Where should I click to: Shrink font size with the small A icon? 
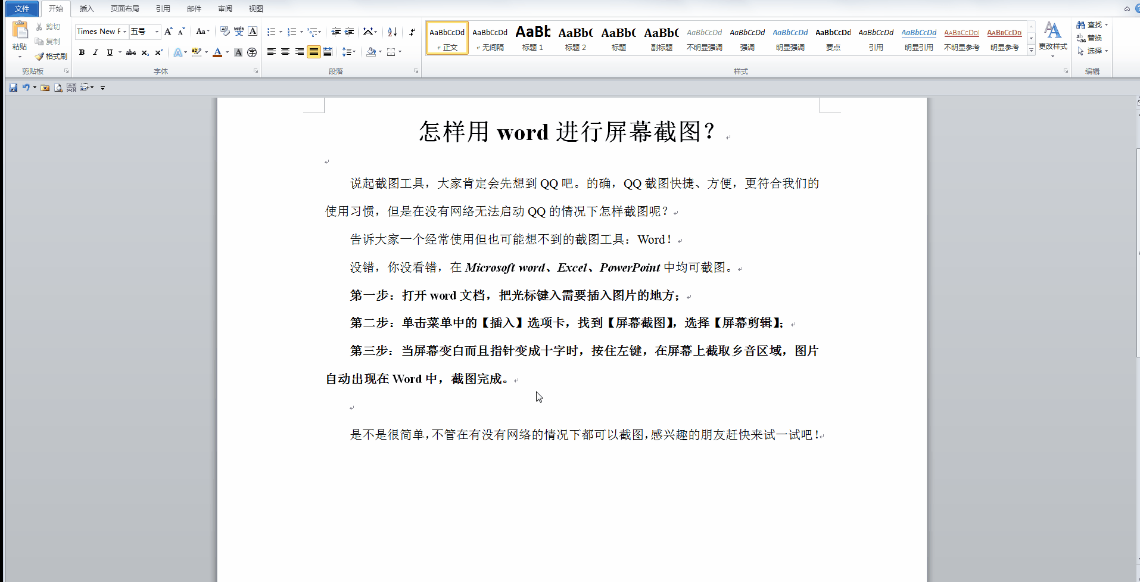(181, 32)
